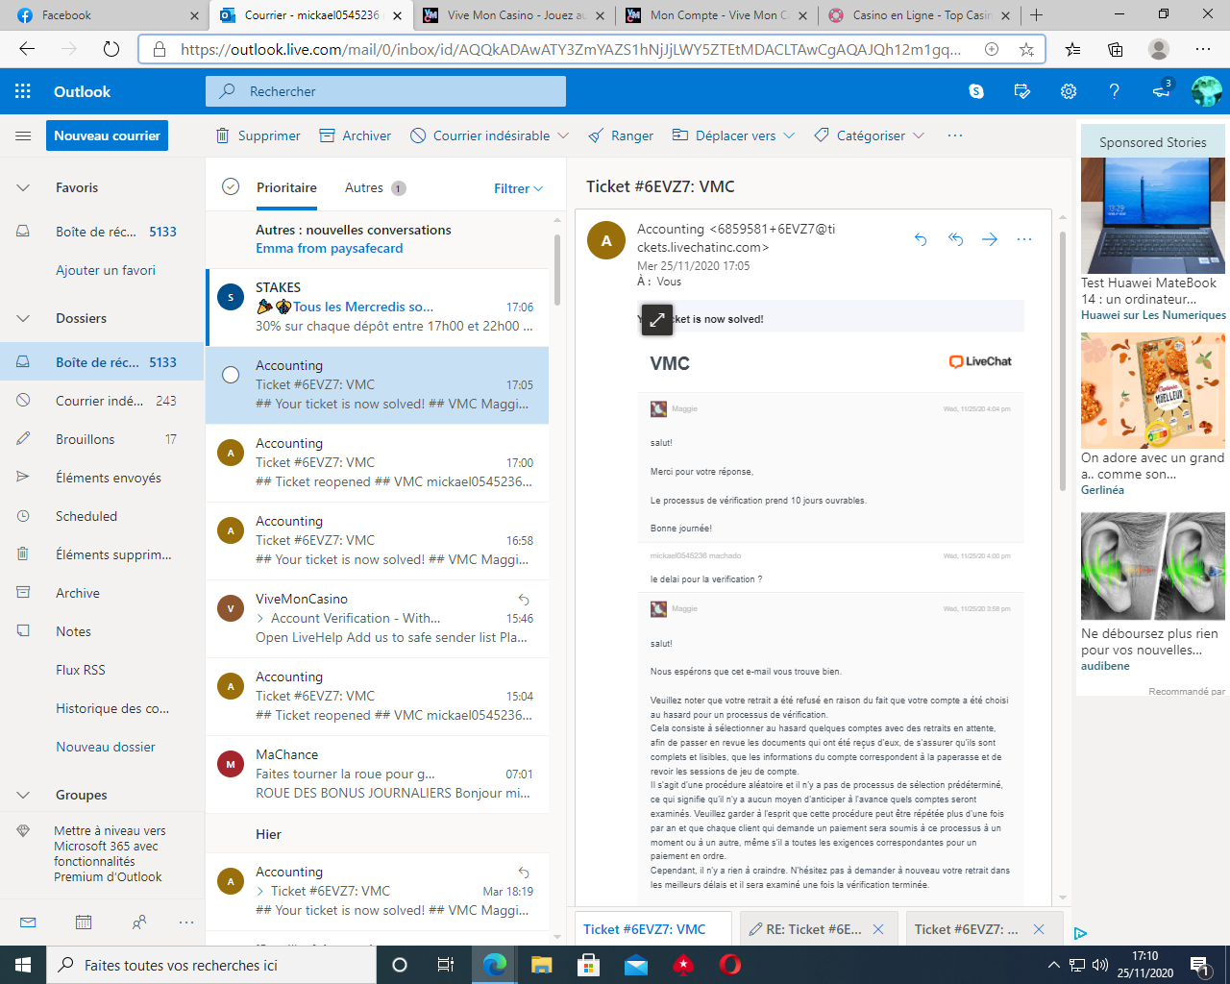
Task: Select all messages with the circle checkbox
Action: coord(231,187)
